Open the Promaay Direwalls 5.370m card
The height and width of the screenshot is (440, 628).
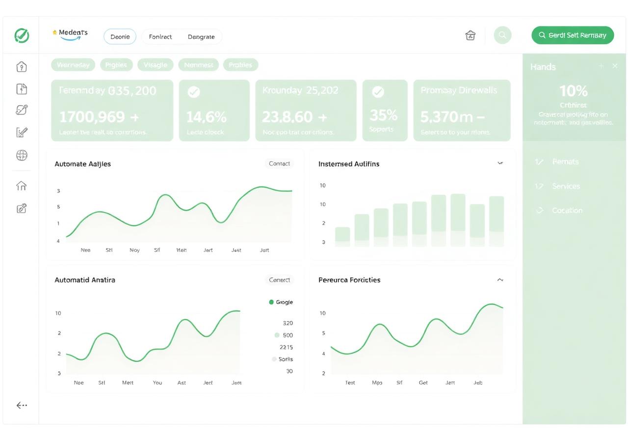tap(462, 110)
